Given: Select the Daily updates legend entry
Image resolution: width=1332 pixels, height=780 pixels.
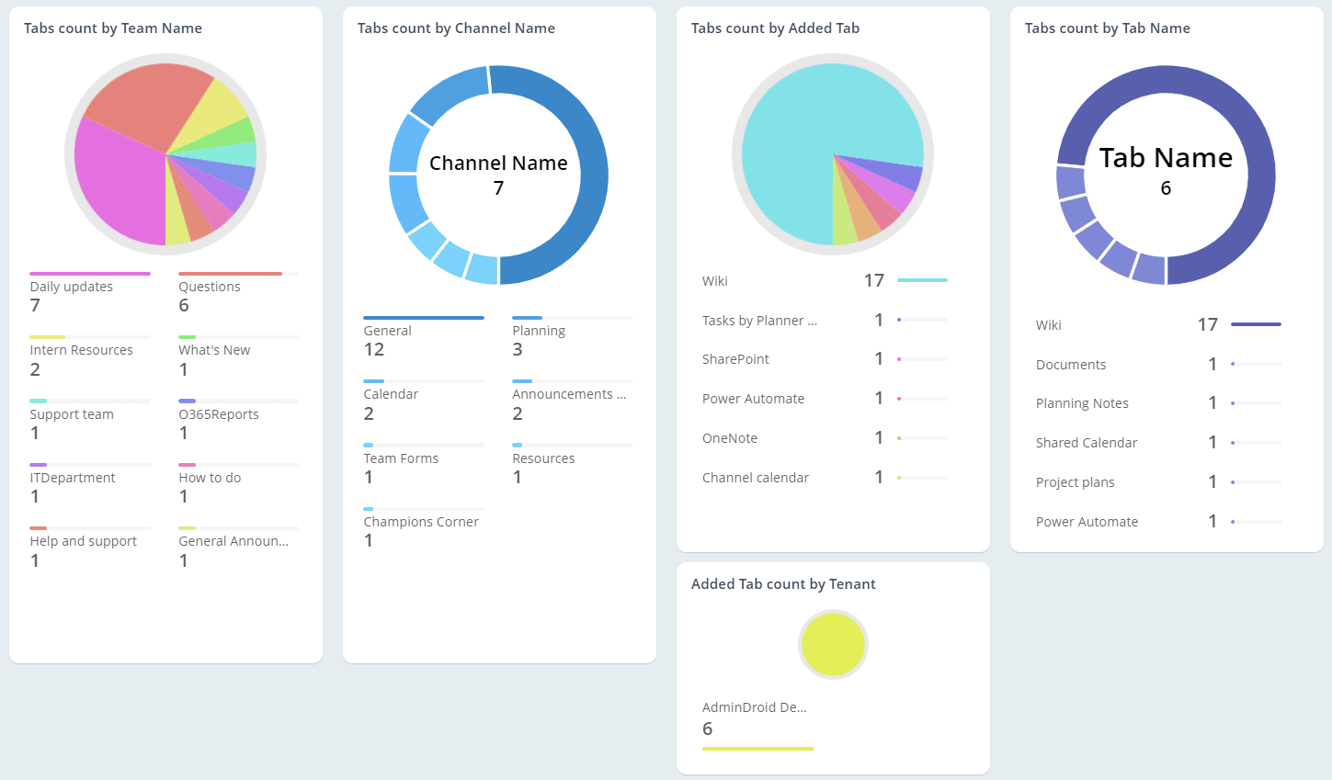Looking at the screenshot, I should coord(70,286).
